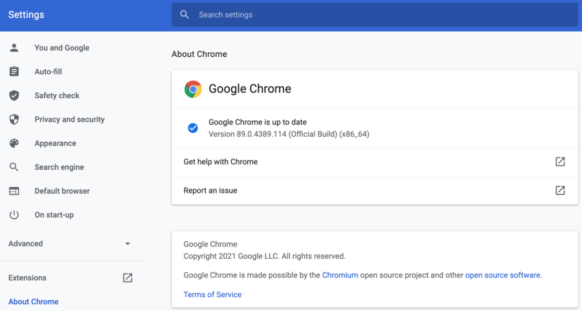Click the open source software link
The width and height of the screenshot is (582, 311).
(x=502, y=275)
